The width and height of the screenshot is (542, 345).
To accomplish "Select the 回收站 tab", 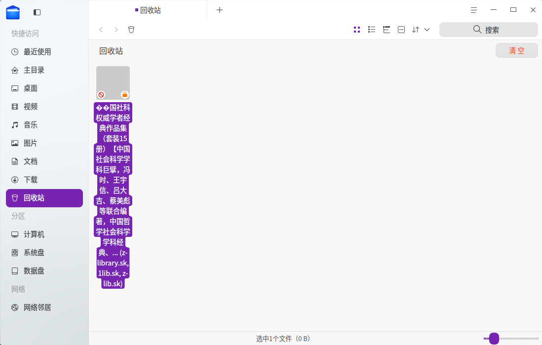I will pos(148,10).
